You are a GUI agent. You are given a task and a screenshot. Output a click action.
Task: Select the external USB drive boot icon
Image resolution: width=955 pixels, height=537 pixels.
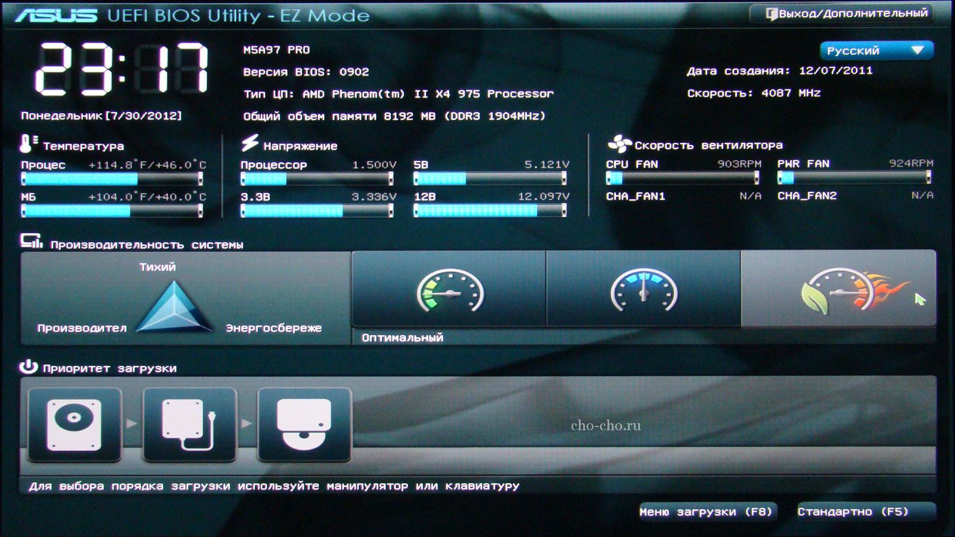click(189, 424)
